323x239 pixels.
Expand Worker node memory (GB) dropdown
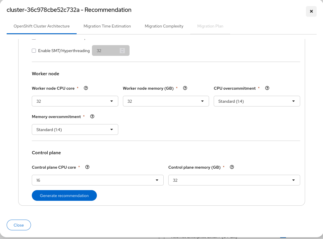pos(166,101)
